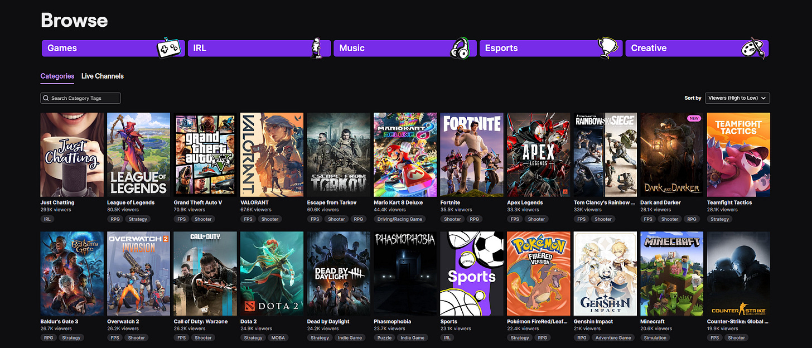Open the Phasmophobia cover art

coord(405,273)
